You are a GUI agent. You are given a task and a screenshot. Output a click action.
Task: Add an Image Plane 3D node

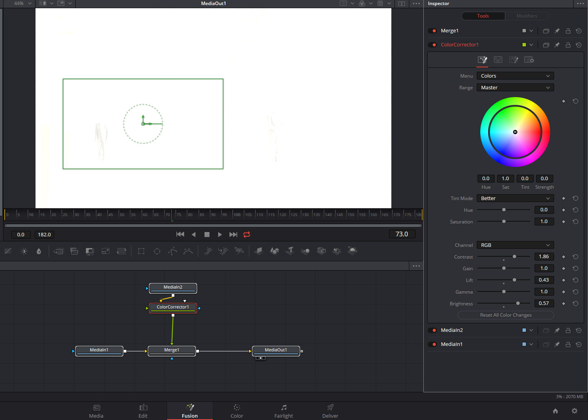(x=258, y=251)
